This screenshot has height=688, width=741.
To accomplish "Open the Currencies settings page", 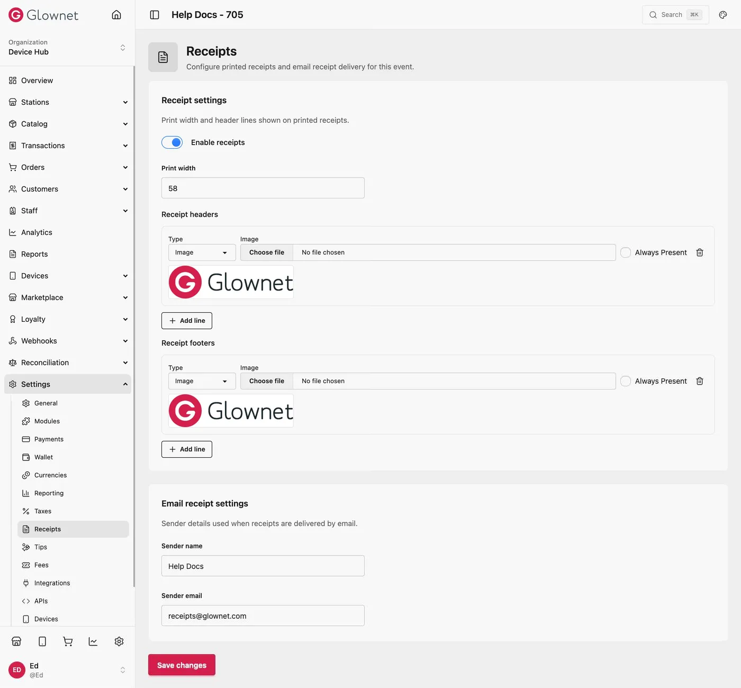I will [73, 475].
